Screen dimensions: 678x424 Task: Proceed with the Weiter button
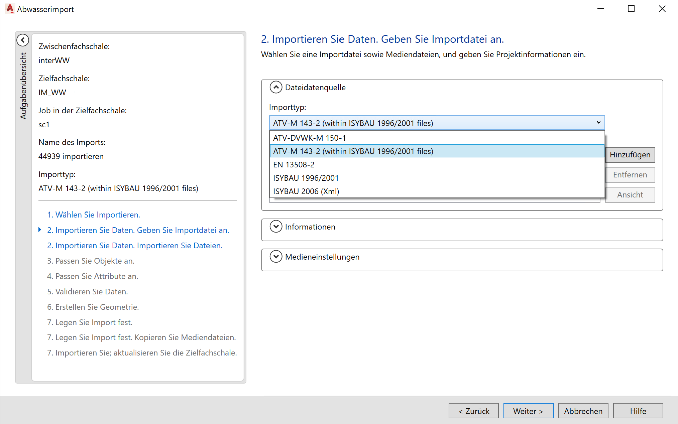528,411
